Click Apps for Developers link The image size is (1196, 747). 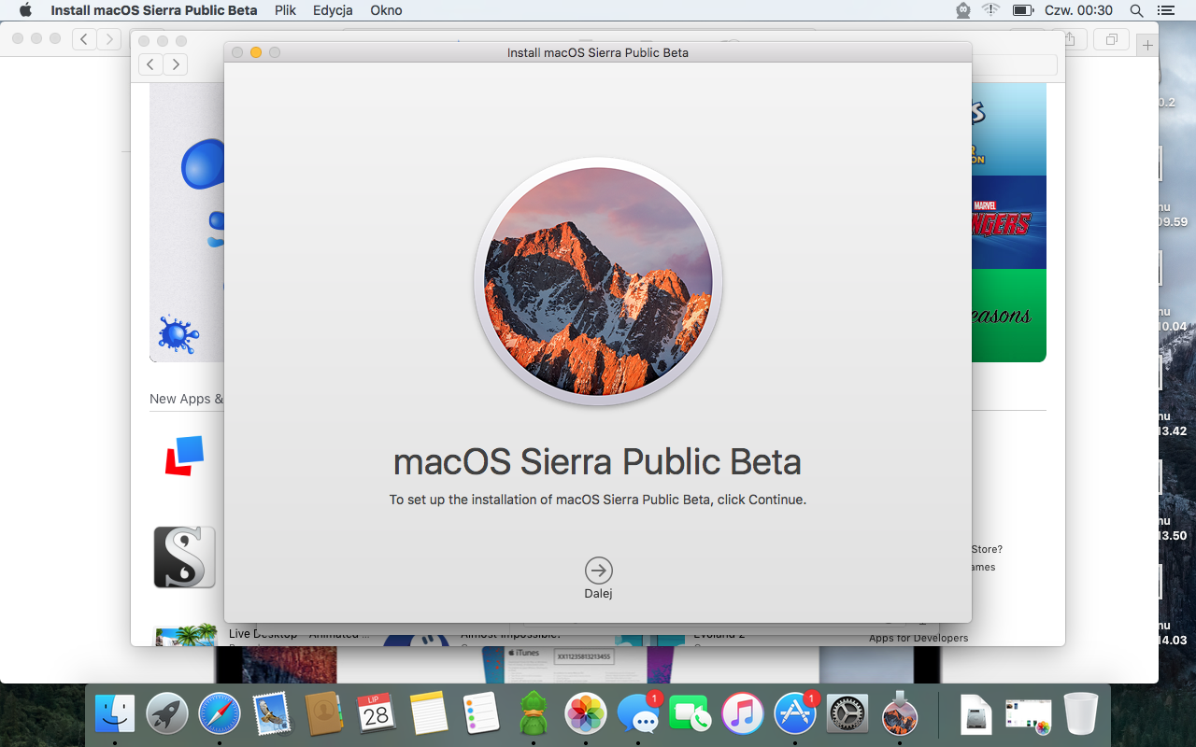[918, 638]
